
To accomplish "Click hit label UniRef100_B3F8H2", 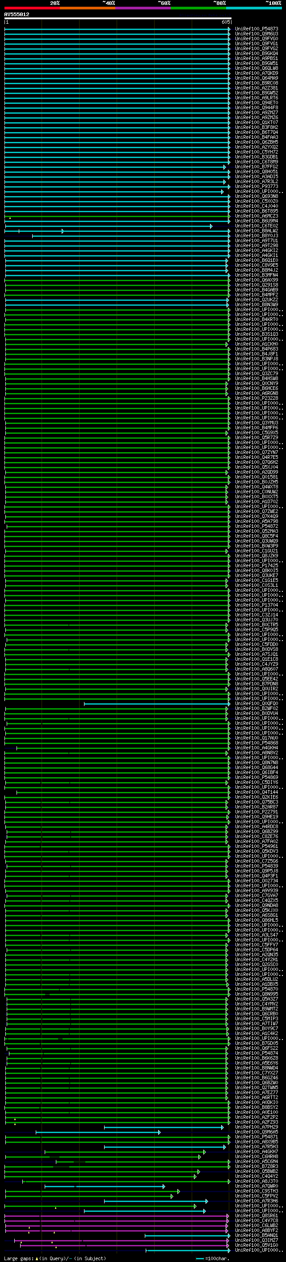I will 256,128.
